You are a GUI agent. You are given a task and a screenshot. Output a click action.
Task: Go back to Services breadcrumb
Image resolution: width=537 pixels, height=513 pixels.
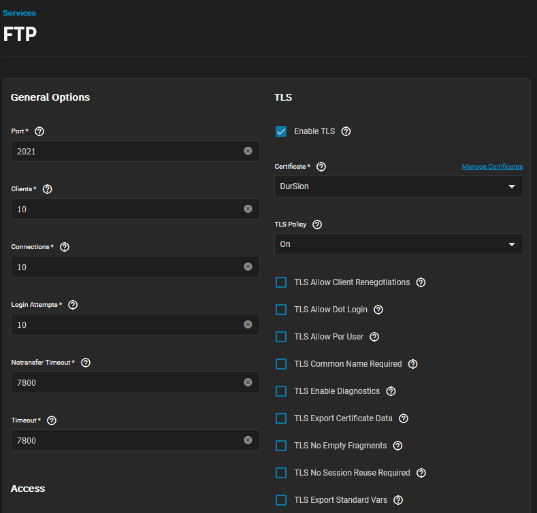(x=19, y=13)
